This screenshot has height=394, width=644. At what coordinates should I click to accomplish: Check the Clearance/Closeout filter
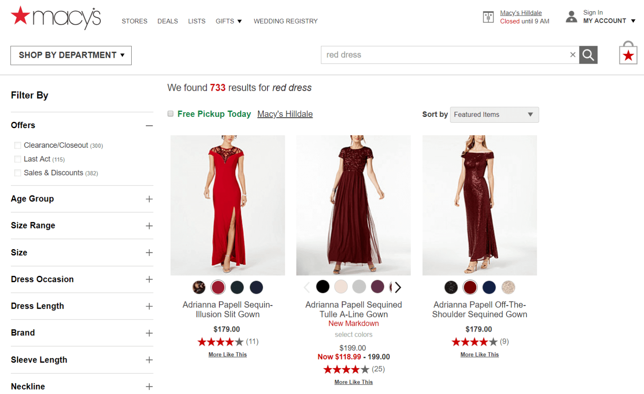pyautogui.click(x=18, y=145)
